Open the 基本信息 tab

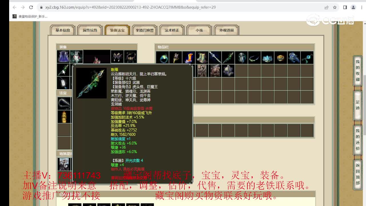[x=63, y=30]
